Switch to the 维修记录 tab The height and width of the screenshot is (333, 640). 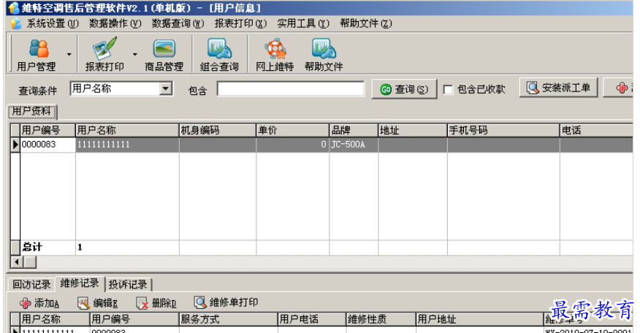pyautogui.click(x=80, y=283)
